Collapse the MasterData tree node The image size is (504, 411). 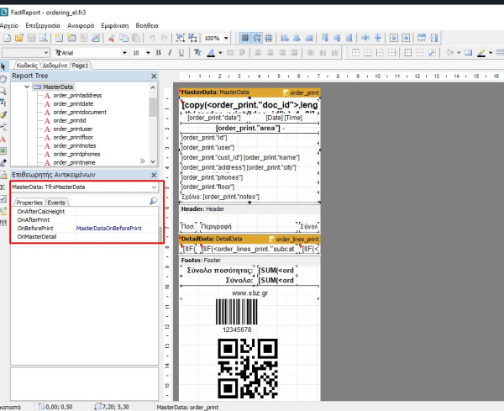(x=28, y=87)
